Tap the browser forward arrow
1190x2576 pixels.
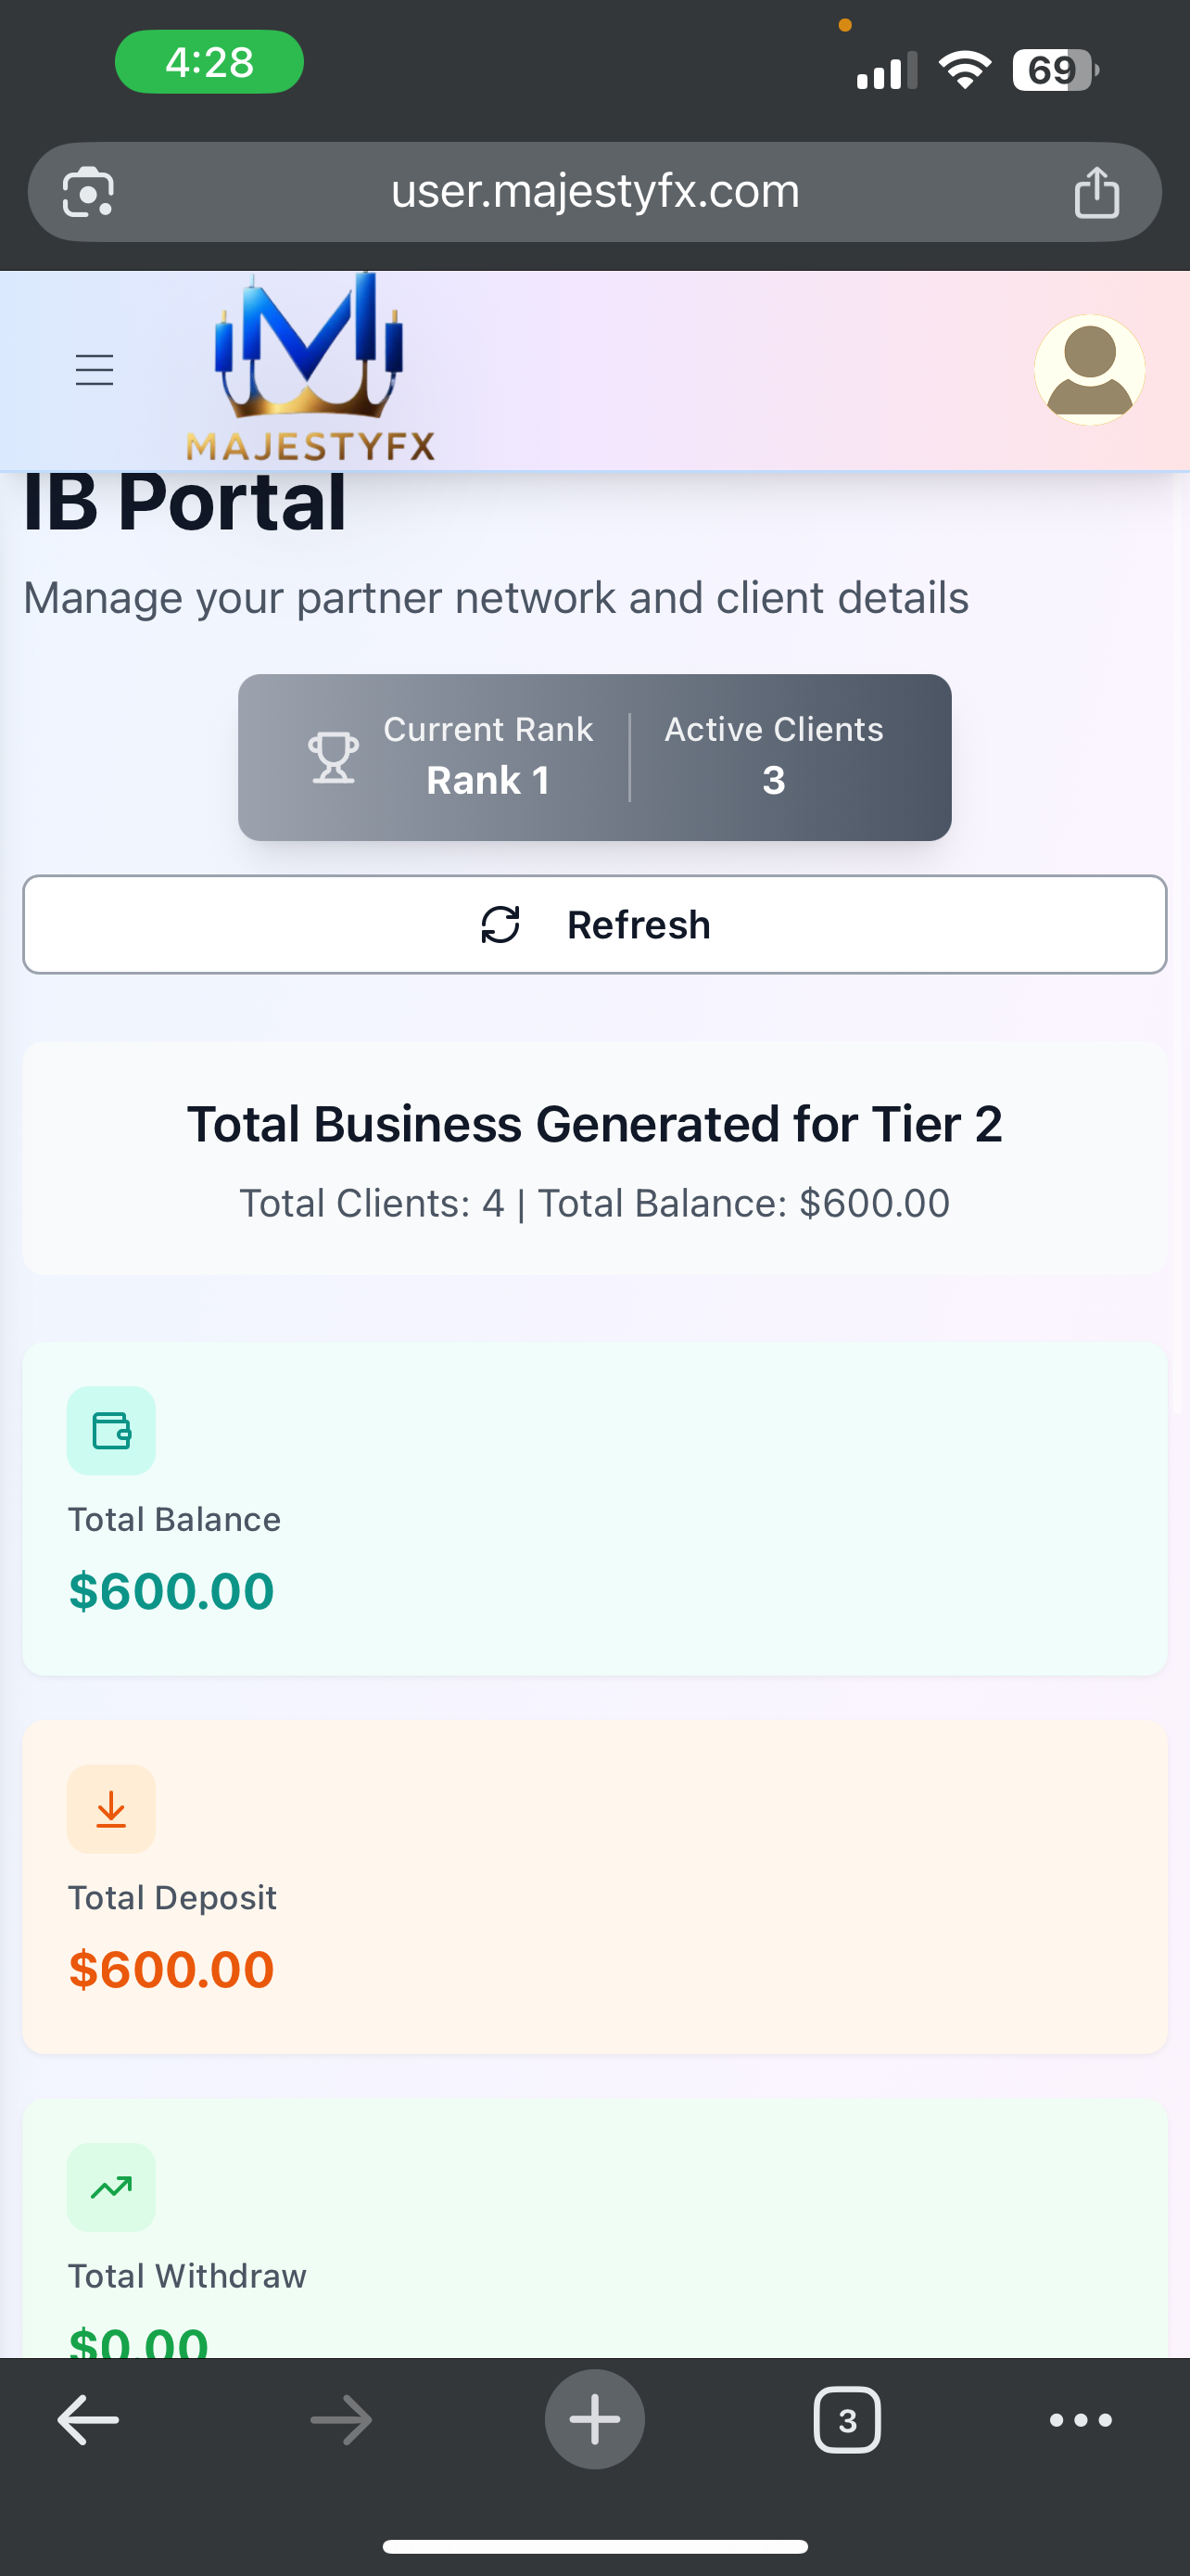[341, 2420]
